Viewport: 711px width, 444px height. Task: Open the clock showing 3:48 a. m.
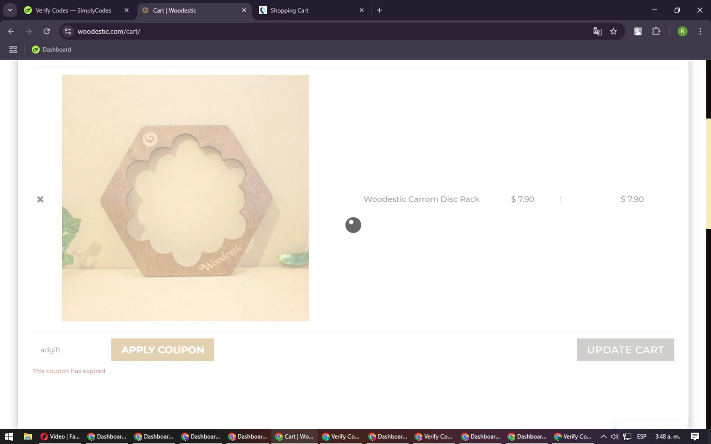pyautogui.click(x=667, y=436)
